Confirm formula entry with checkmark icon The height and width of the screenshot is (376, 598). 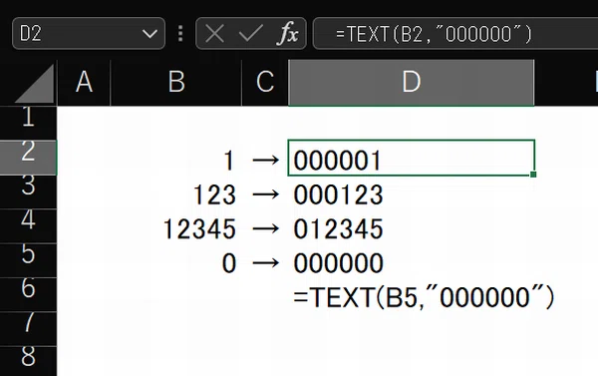250,33
